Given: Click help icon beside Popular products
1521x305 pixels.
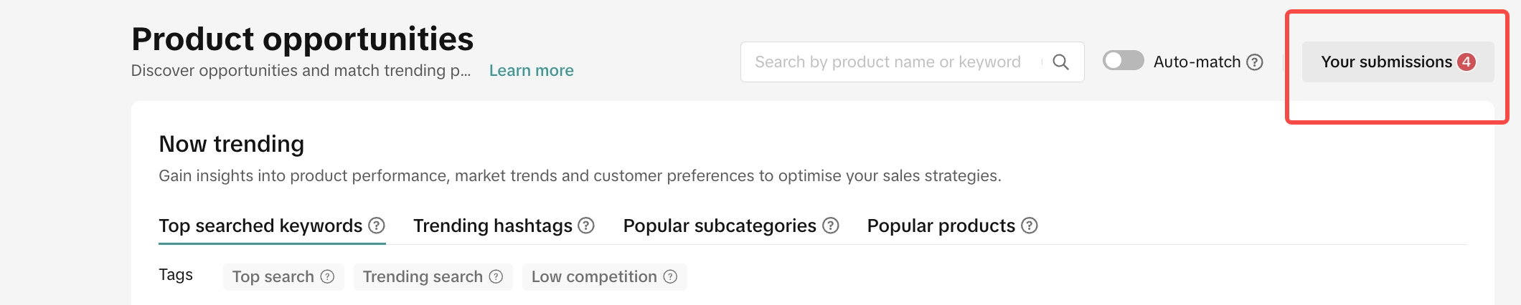Looking at the screenshot, I should pos(1030,226).
